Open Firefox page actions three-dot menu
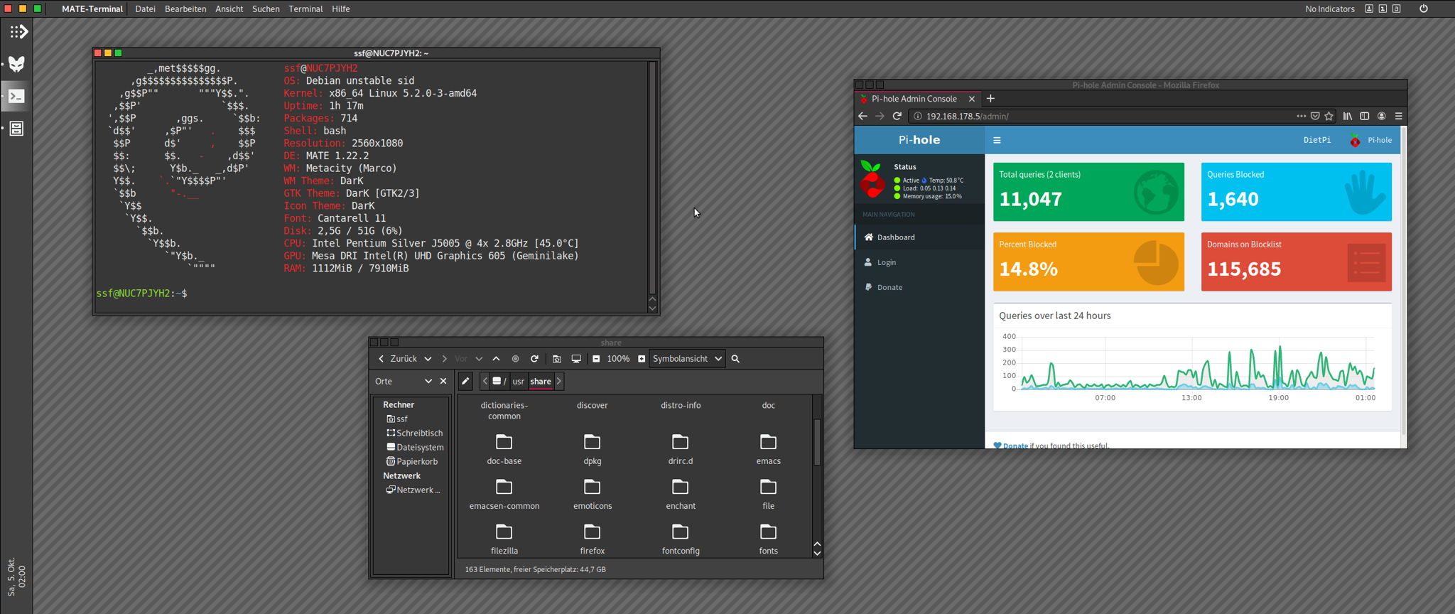Image resolution: width=1455 pixels, height=614 pixels. tap(1301, 116)
